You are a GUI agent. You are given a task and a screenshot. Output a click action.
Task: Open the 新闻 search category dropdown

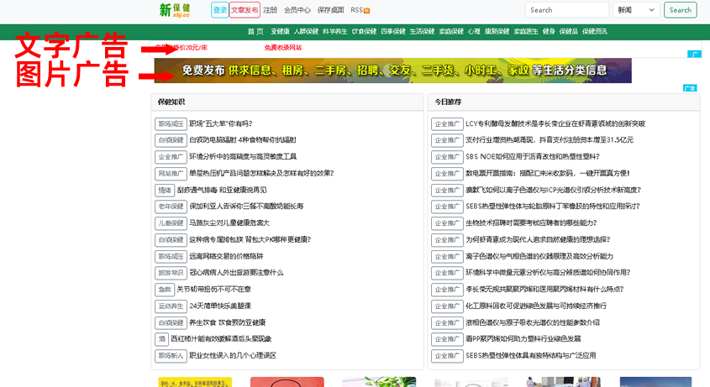636,10
